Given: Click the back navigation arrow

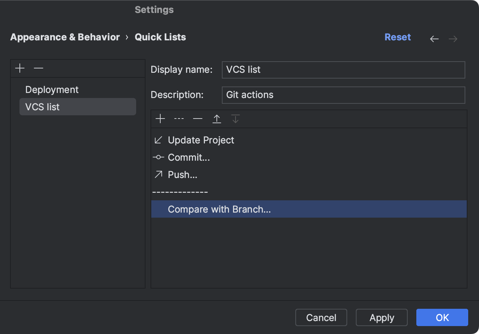Looking at the screenshot, I should tap(434, 39).
